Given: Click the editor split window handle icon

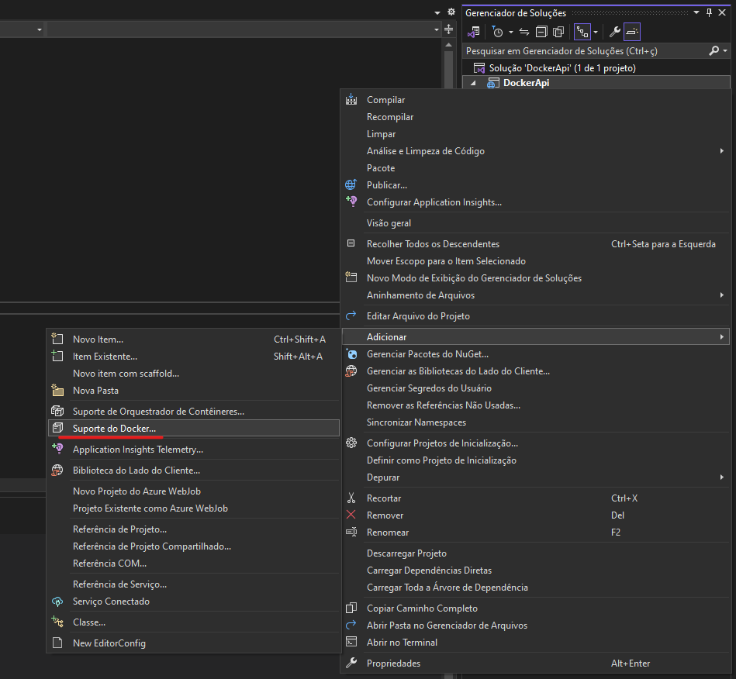Looking at the screenshot, I should (x=449, y=29).
